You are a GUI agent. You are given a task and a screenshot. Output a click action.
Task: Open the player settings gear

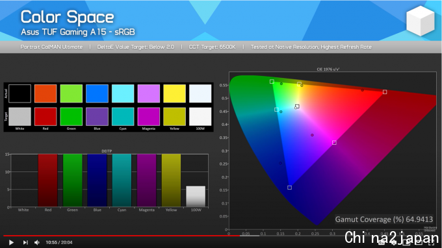point(394,242)
